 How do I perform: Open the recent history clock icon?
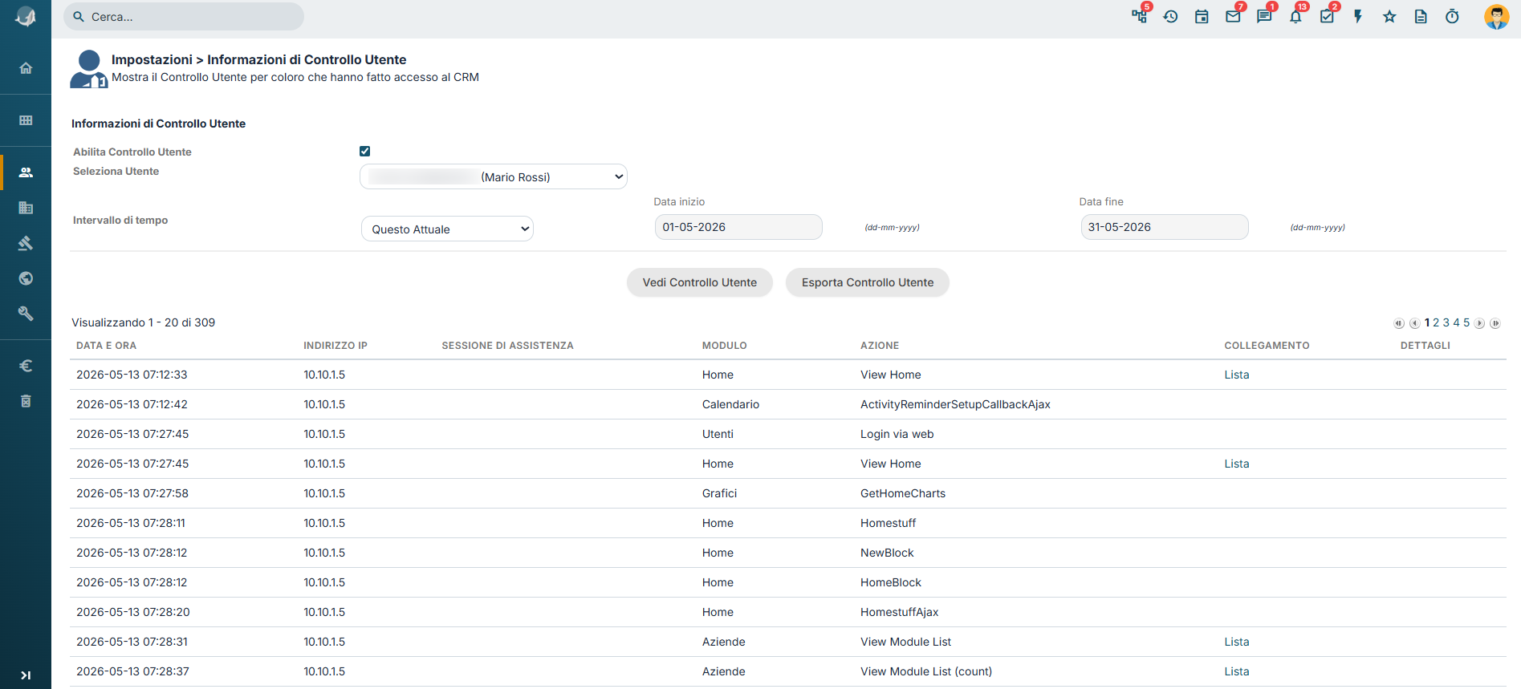coord(1170,17)
